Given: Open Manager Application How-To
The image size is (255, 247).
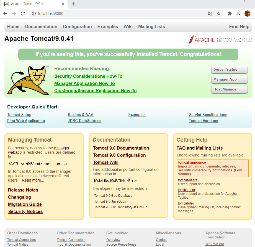Looking at the screenshot, I should tap(84, 83).
